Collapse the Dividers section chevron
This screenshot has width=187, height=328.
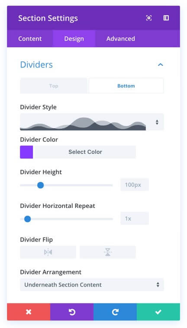160,65
